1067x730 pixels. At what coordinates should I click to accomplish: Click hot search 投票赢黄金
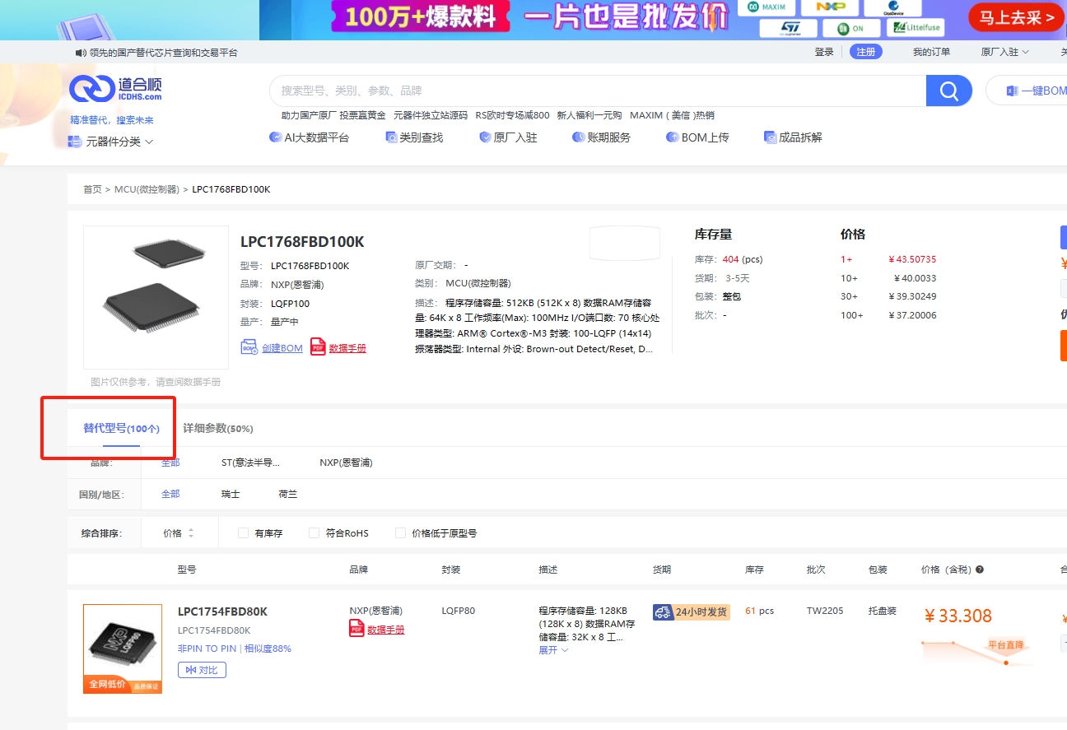pos(362,115)
